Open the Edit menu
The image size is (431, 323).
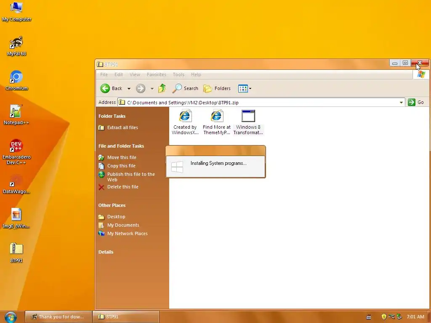coord(118,74)
